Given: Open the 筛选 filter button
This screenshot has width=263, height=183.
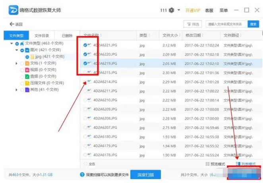Looking at the screenshot, I should (193, 24).
